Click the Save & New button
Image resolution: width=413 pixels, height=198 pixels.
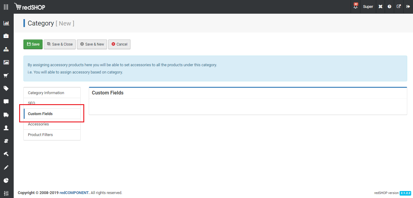coord(92,44)
